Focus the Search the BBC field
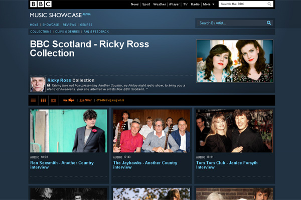The height and width of the screenshot is (200, 301). click(x=242, y=4)
